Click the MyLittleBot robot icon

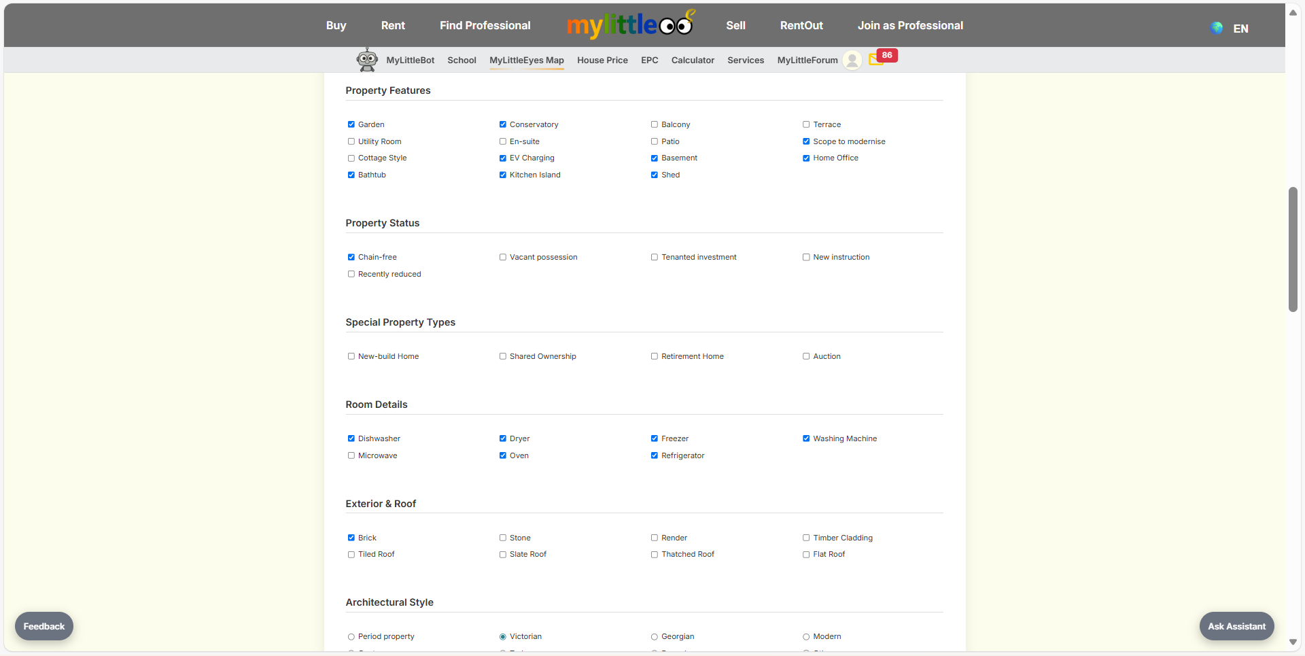tap(366, 60)
